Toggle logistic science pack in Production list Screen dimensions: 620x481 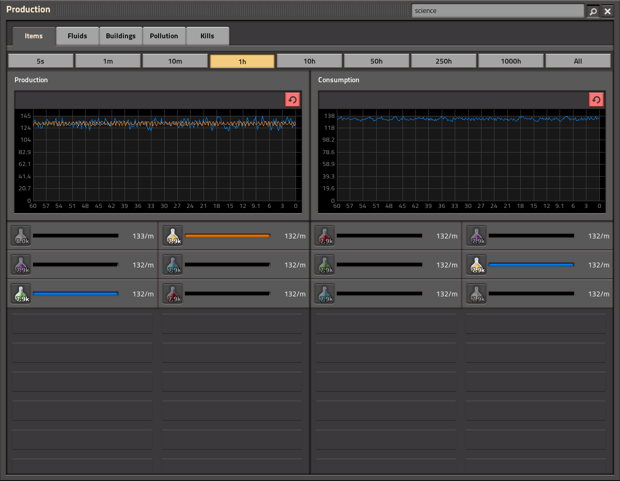(21, 294)
